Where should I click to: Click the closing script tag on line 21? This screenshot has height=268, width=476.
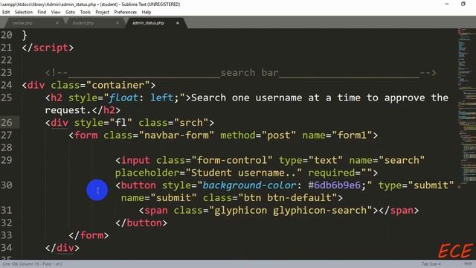(48, 48)
